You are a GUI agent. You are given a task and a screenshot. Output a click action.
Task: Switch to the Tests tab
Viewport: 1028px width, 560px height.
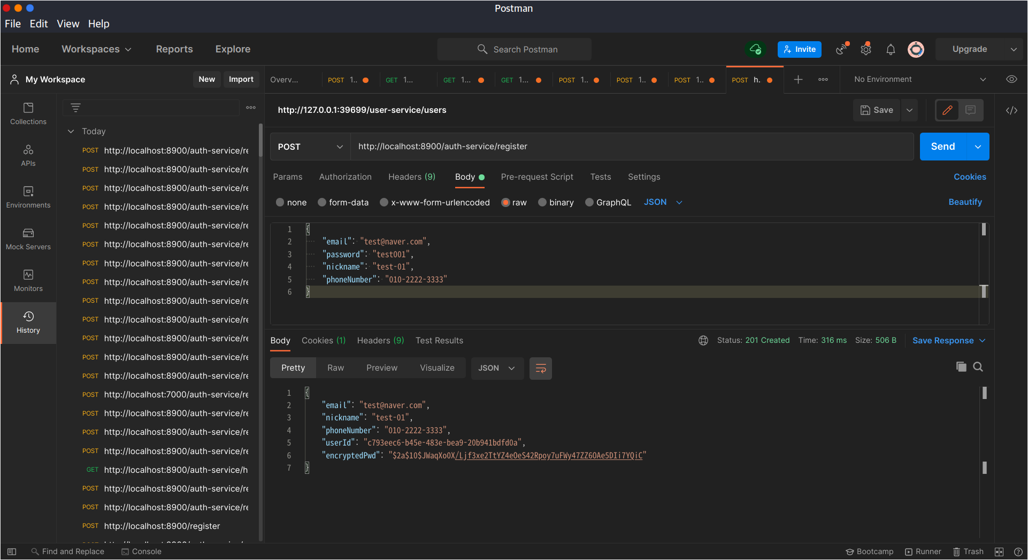coord(601,177)
